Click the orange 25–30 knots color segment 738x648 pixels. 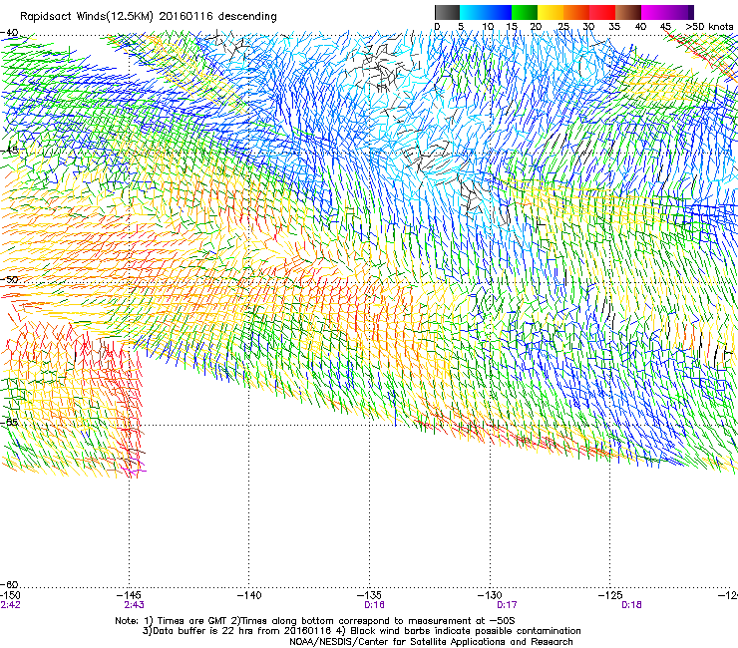[x=576, y=12]
